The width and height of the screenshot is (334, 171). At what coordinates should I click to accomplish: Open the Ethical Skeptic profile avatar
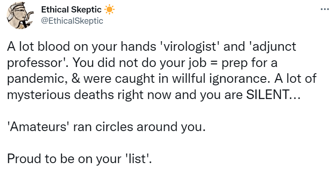coord(21,16)
